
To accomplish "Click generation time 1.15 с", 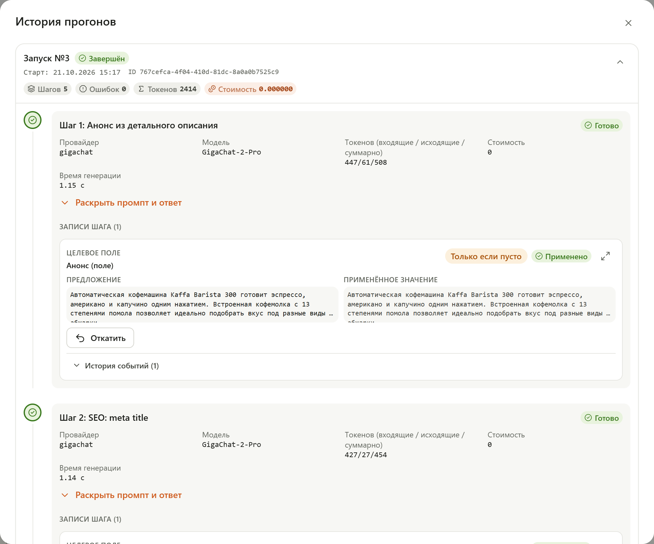I will pyautogui.click(x=72, y=185).
